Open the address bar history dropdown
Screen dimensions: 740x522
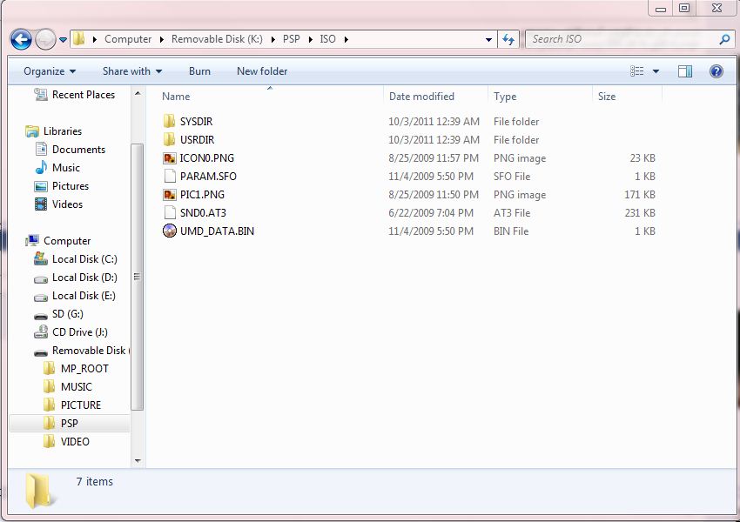coord(489,40)
